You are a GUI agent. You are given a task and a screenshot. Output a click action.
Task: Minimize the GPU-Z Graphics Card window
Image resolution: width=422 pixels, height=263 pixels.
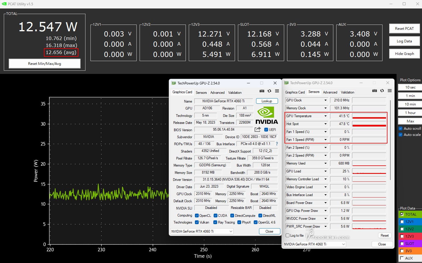point(248,83)
